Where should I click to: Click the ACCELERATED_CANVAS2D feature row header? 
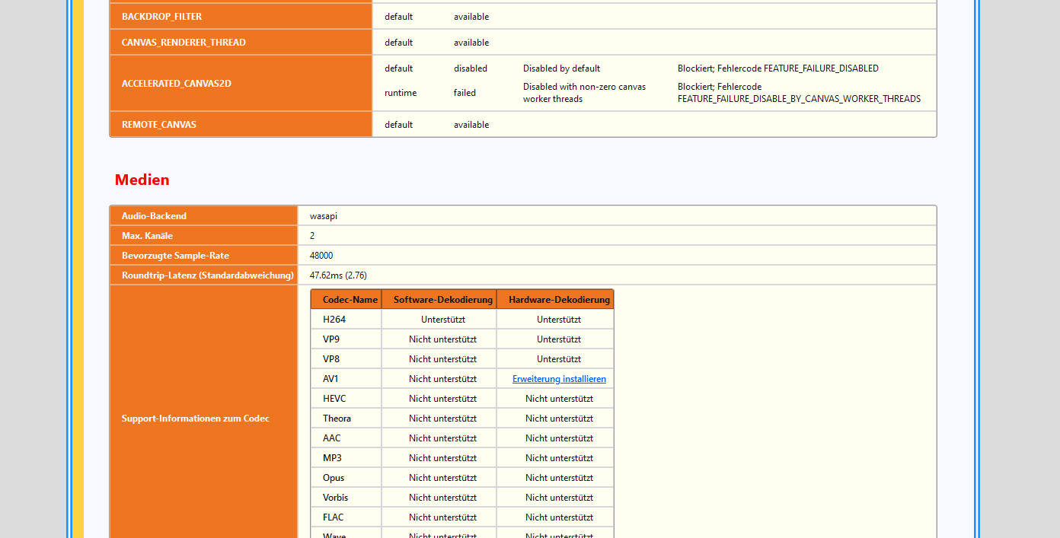[177, 84]
